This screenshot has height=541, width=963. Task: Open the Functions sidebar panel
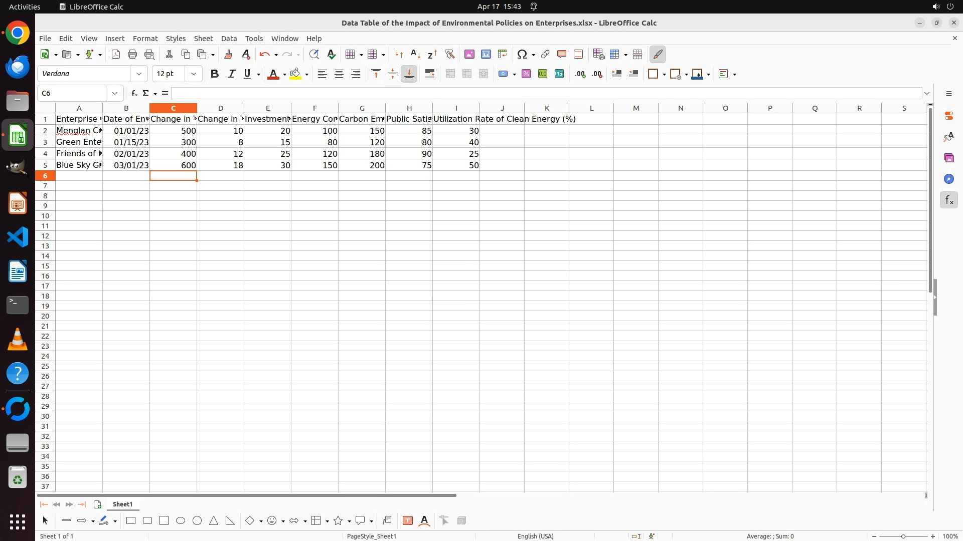tap(948, 200)
